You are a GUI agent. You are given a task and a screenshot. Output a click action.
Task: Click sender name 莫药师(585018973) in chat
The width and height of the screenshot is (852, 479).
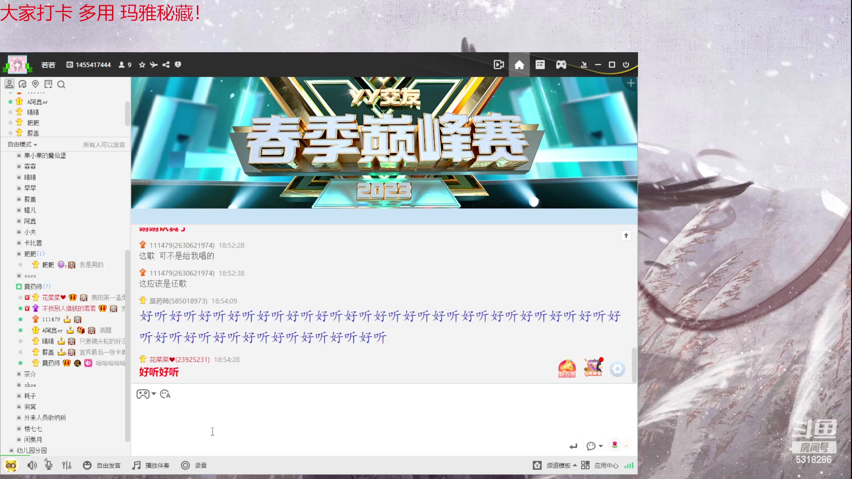pyautogui.click(x=178, y=301)
